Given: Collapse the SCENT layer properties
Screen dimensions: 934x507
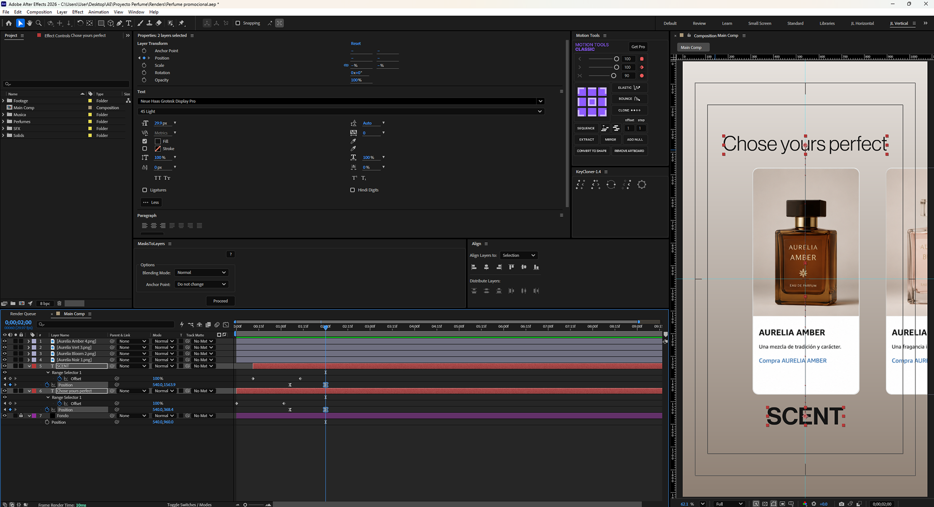Looking at the screenshot, I should [x=29, y=366].
